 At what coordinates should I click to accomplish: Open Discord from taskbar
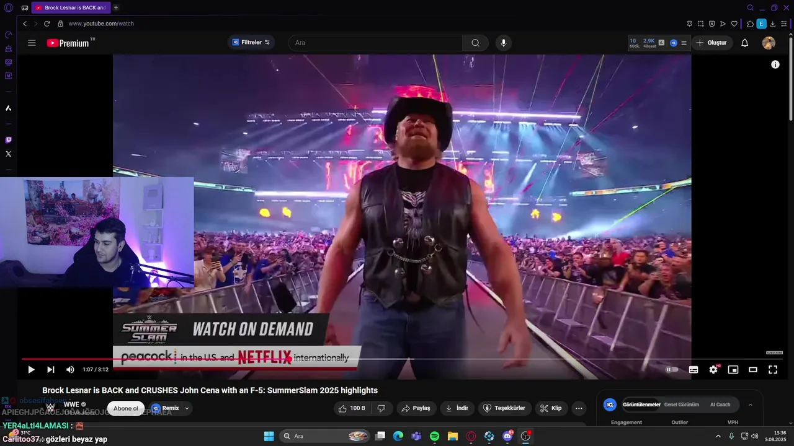(507, 436)
